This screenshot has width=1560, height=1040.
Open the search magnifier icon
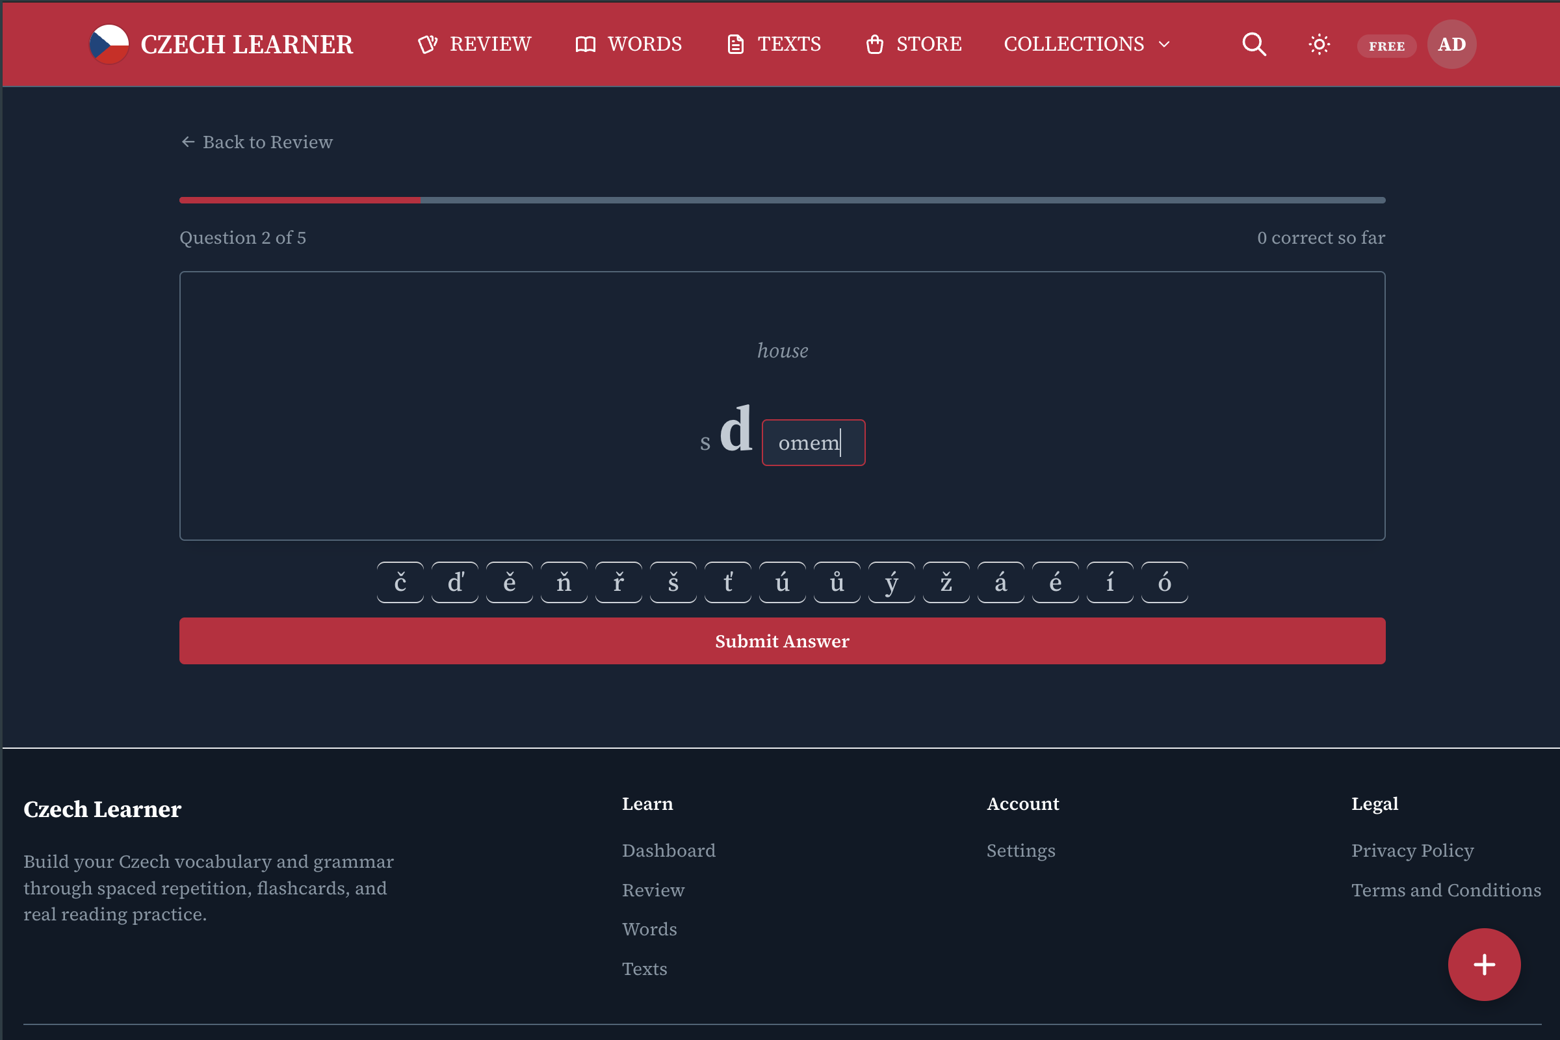click(x=1254, y=44)
